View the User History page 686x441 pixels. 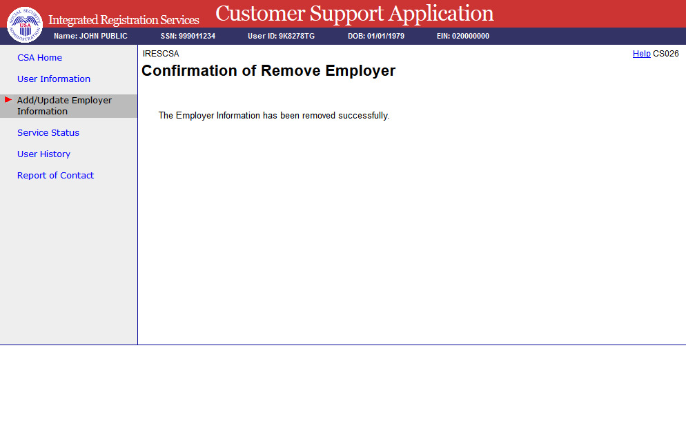point(43,154)
